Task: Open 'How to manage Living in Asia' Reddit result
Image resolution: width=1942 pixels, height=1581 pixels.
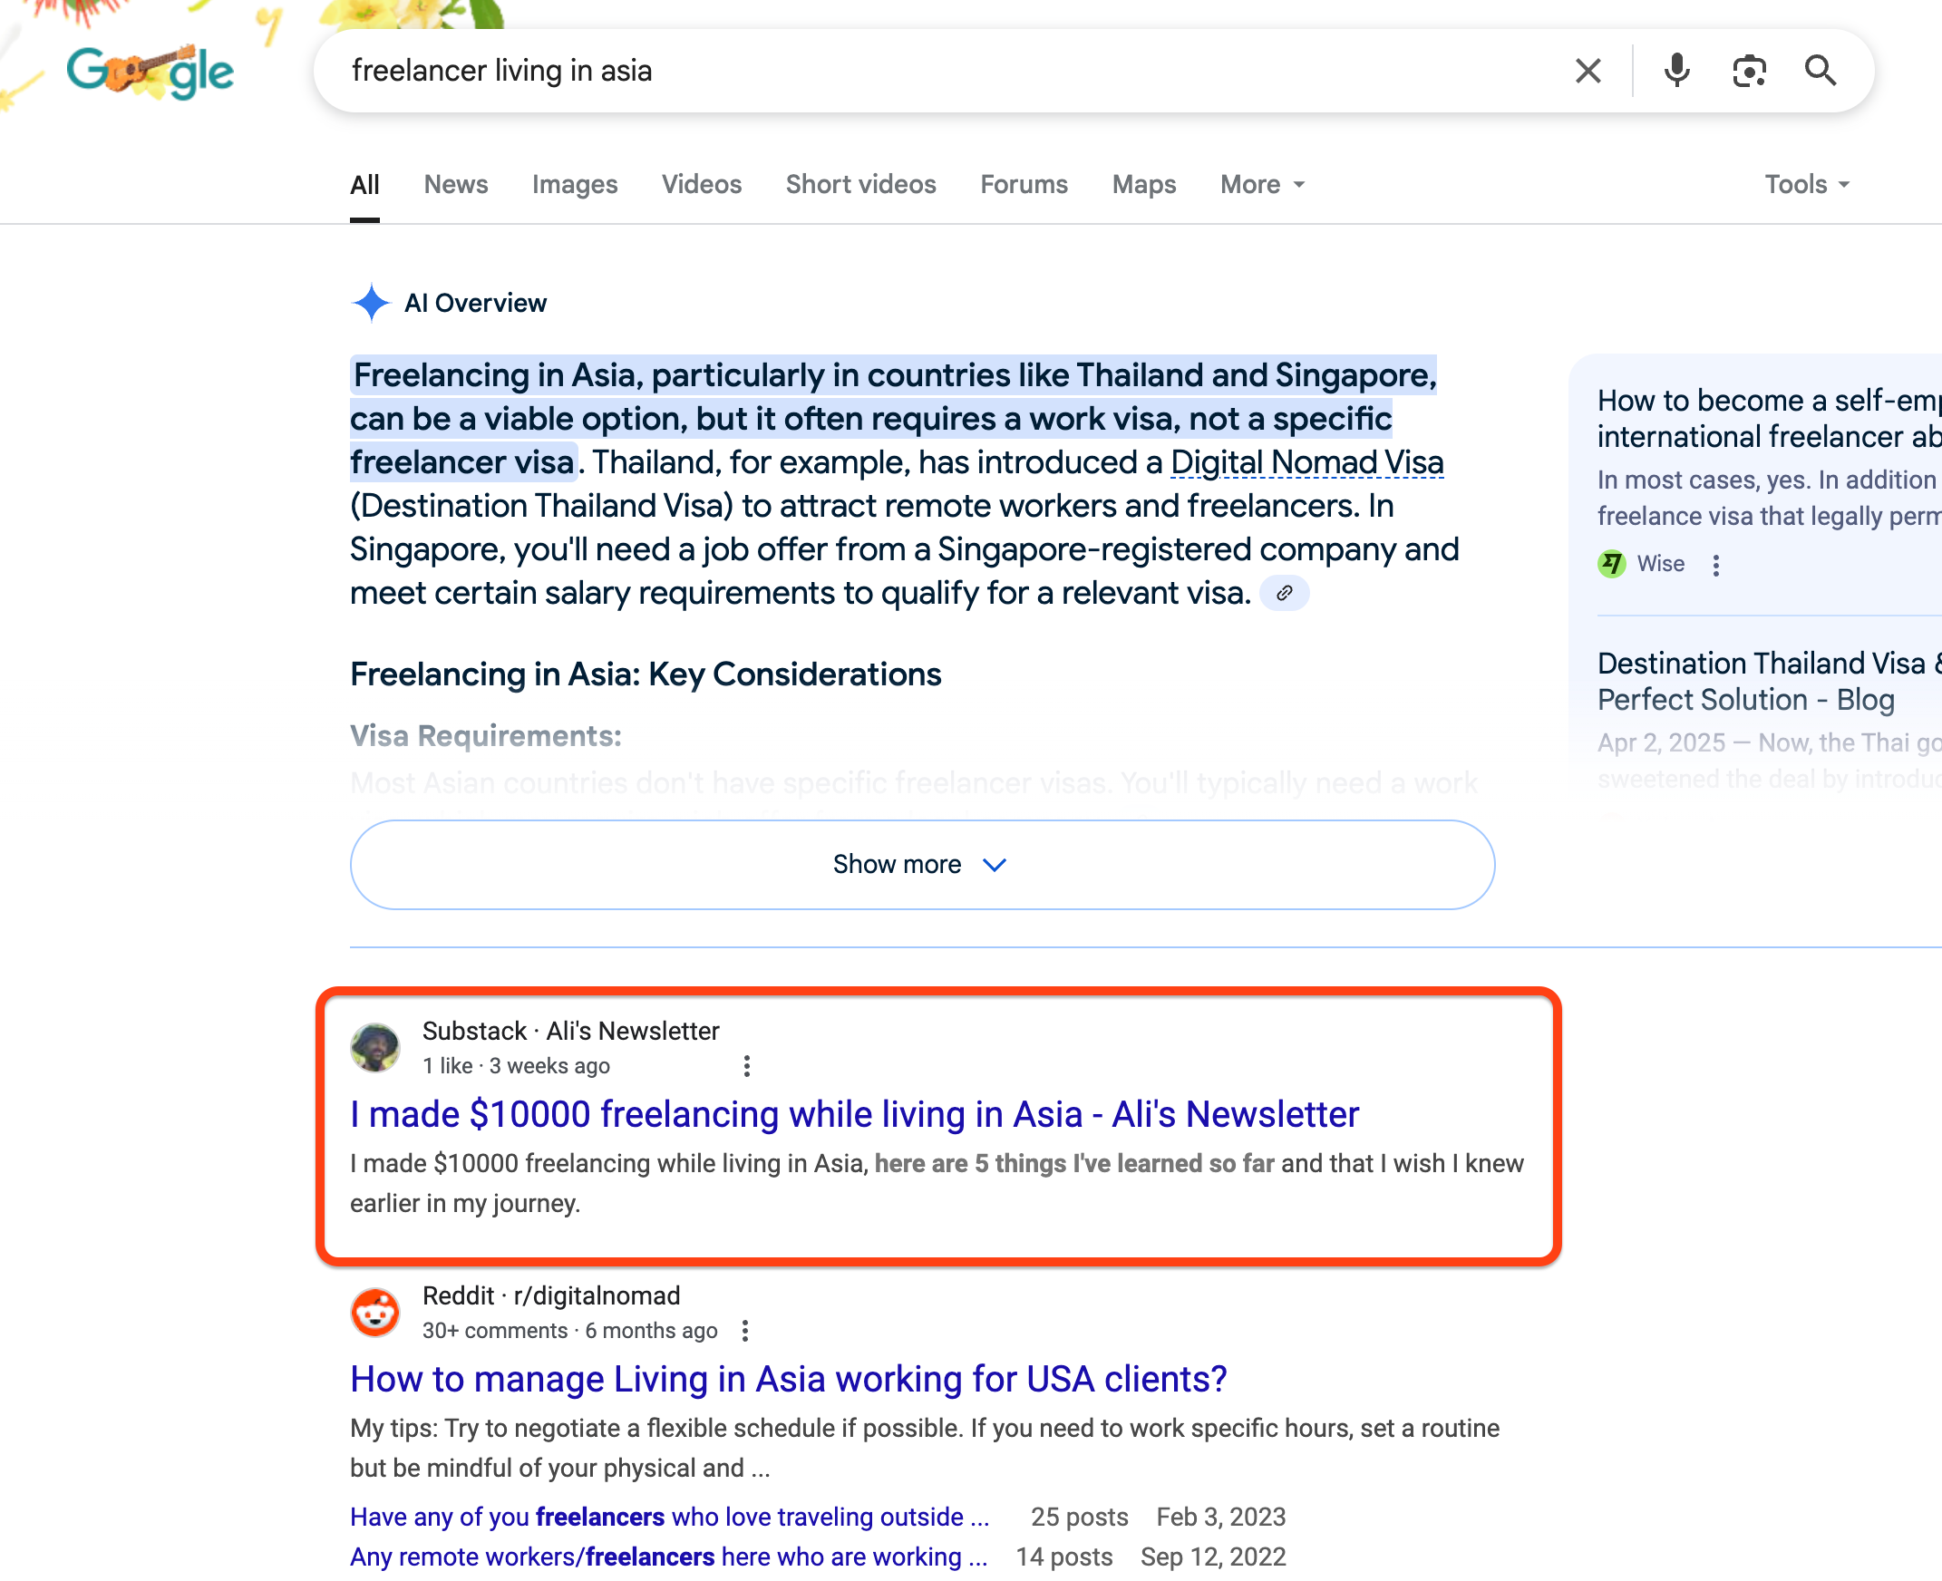Action: tap(789, 1379)
